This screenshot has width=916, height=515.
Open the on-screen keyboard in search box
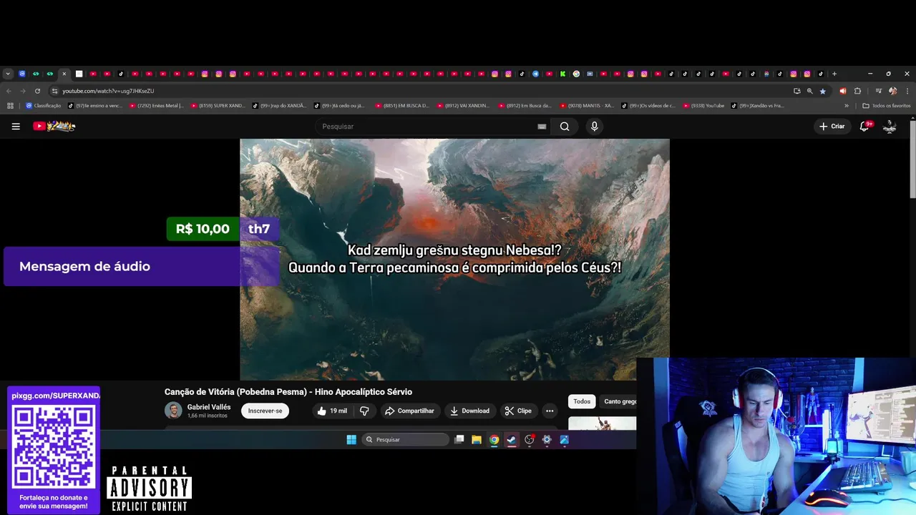(x=542, y=127)
